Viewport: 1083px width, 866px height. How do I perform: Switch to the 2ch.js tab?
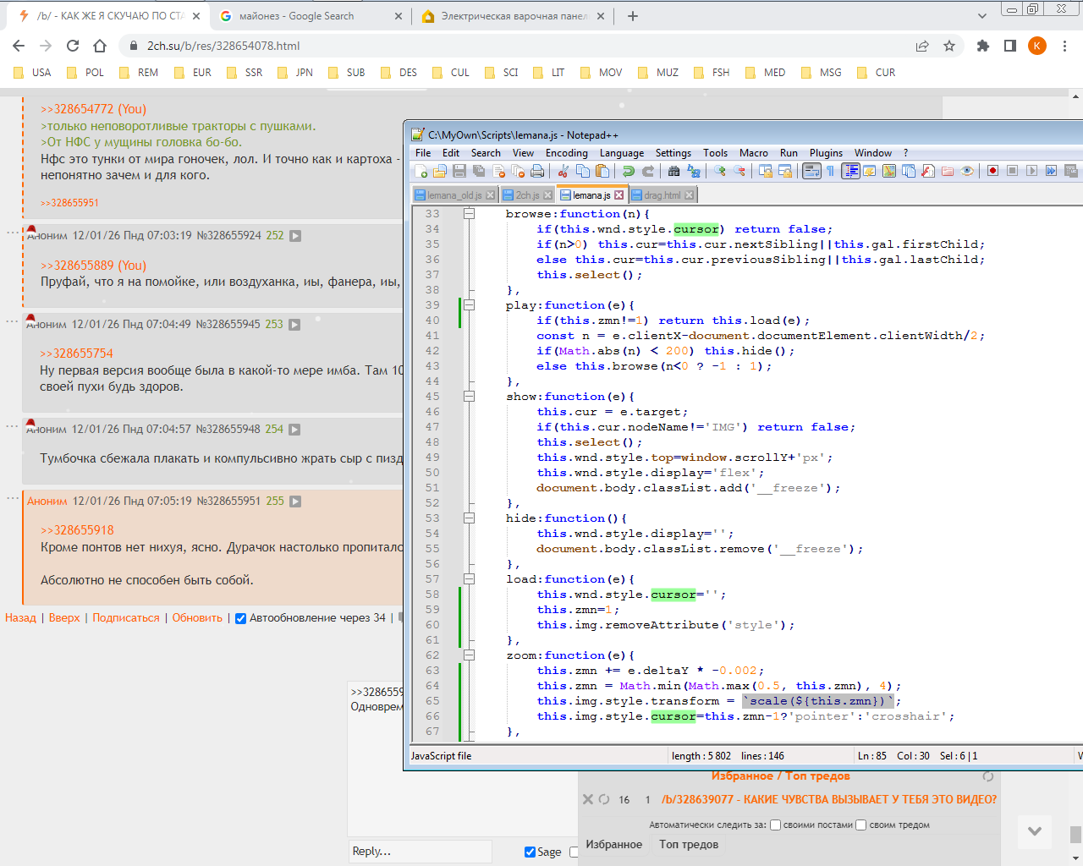(526, 195)
